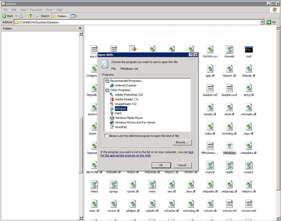Go back with the Back button

(8, 16)
